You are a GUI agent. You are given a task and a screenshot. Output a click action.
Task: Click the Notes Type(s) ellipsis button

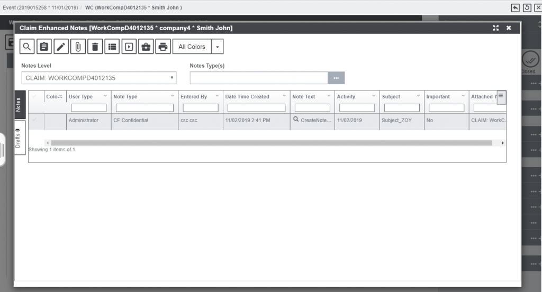336,78
